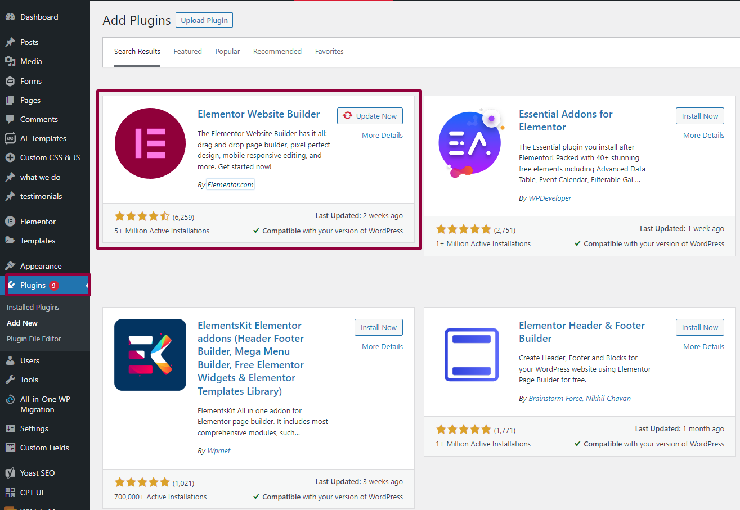Collapse the Plugins menu arrow

tap(87, 286)
